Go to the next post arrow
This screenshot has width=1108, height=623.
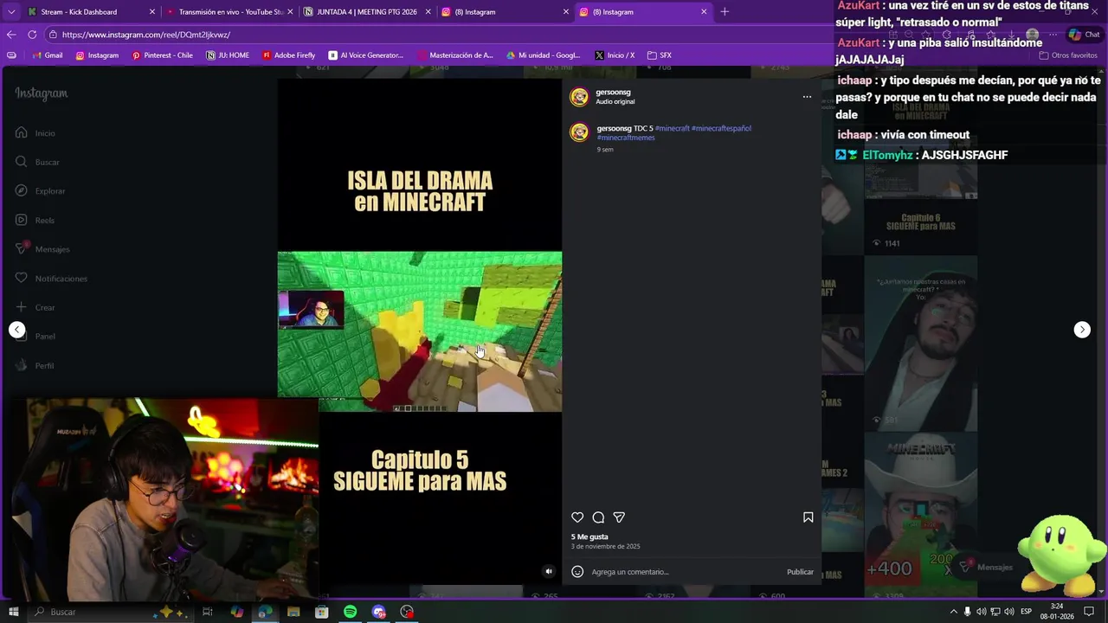click(1082, 330)
